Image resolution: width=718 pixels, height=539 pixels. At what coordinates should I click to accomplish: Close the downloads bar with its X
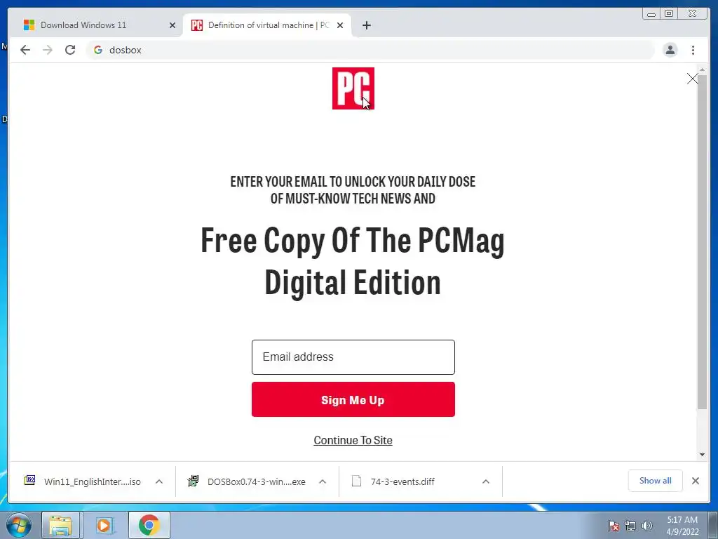click(695, 481)
